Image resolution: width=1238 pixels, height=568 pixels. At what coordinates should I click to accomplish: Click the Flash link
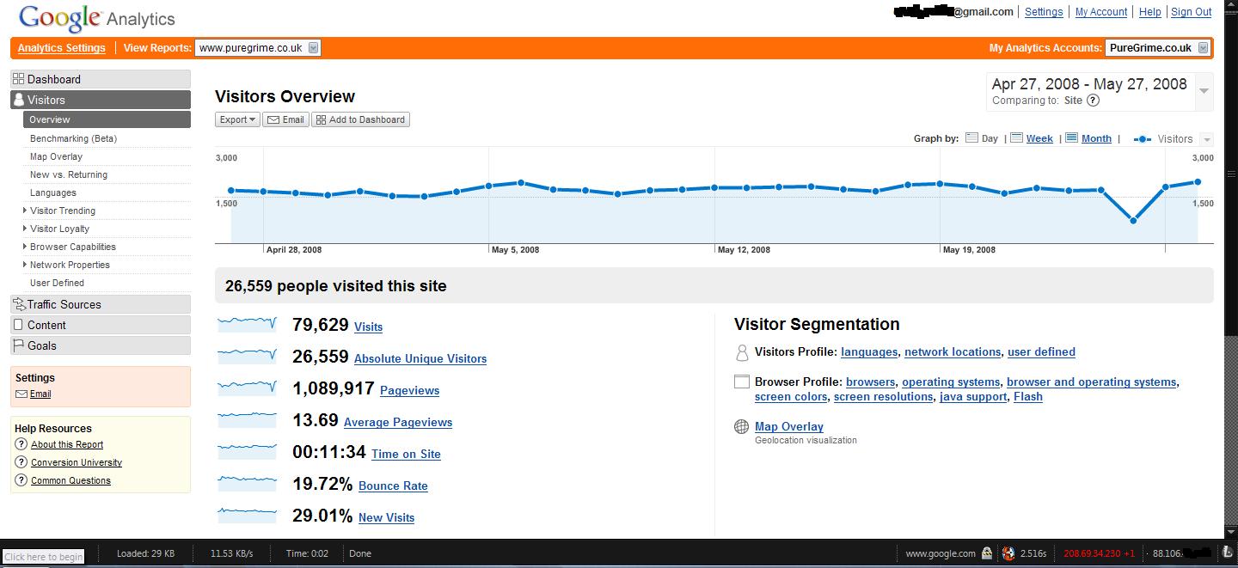coord(1028,397)
